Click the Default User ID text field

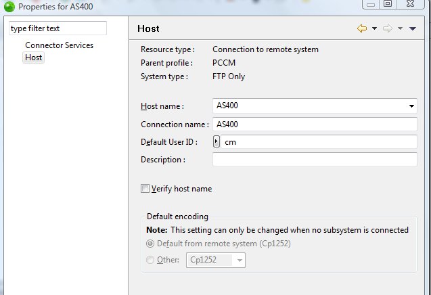coord(319,142)
